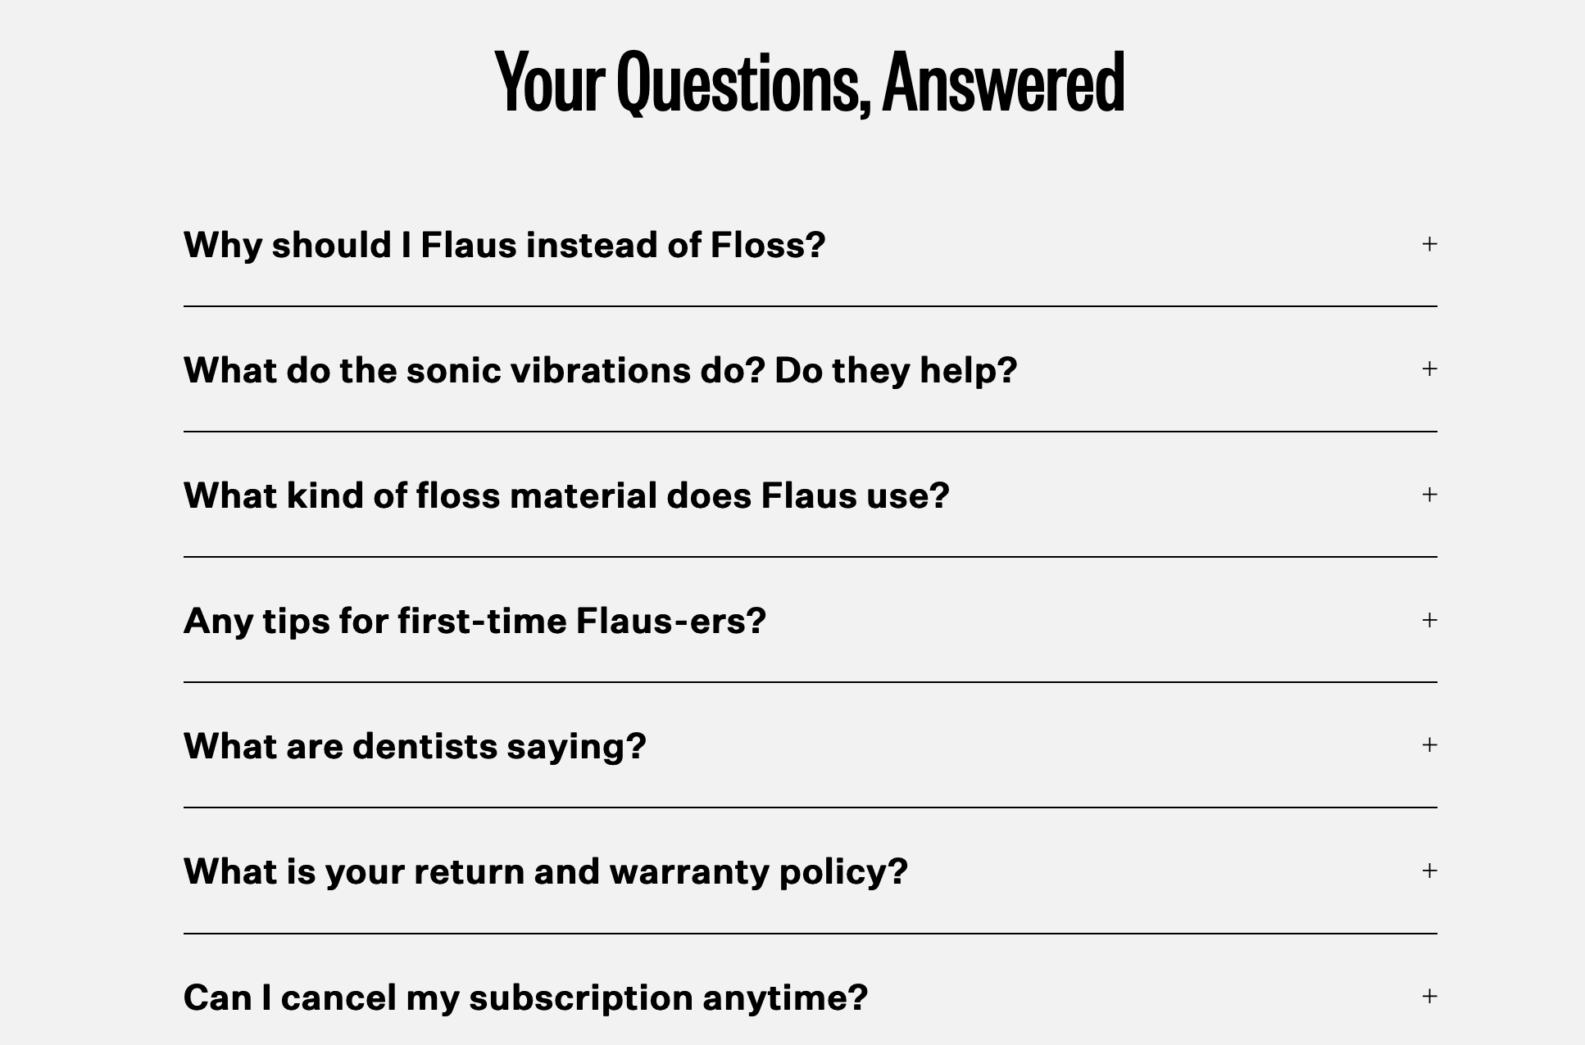1585x1045 pixels.
Task: Click the plus icon beside "Why should I Flaus instead of Floss?"
Action: [1430, 244]
